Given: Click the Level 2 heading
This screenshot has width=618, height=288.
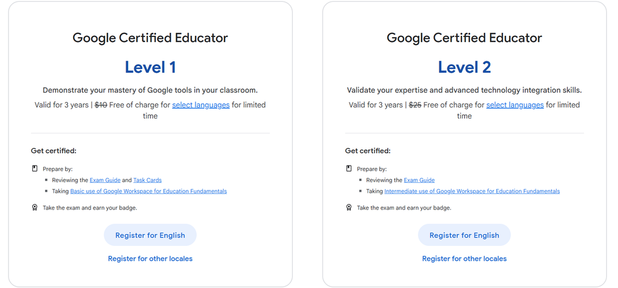Looking at the screenshot, I should pos(465,67).
